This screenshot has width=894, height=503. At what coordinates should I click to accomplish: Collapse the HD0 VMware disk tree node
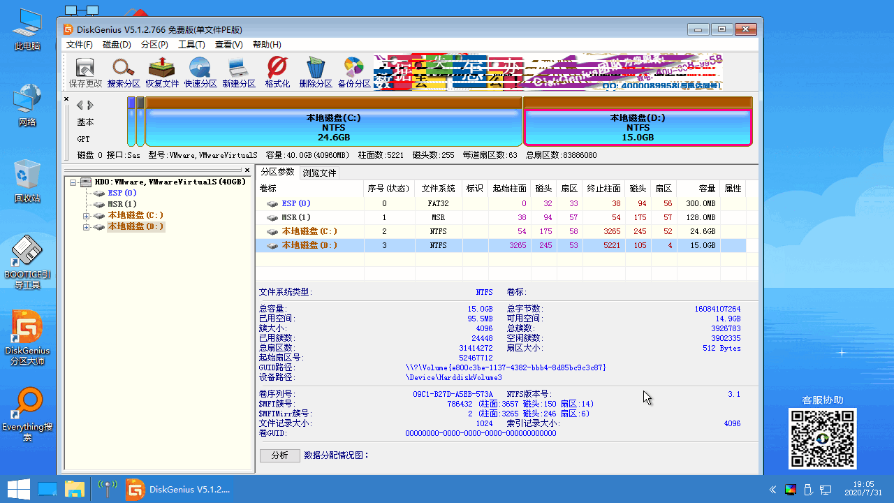73,182
